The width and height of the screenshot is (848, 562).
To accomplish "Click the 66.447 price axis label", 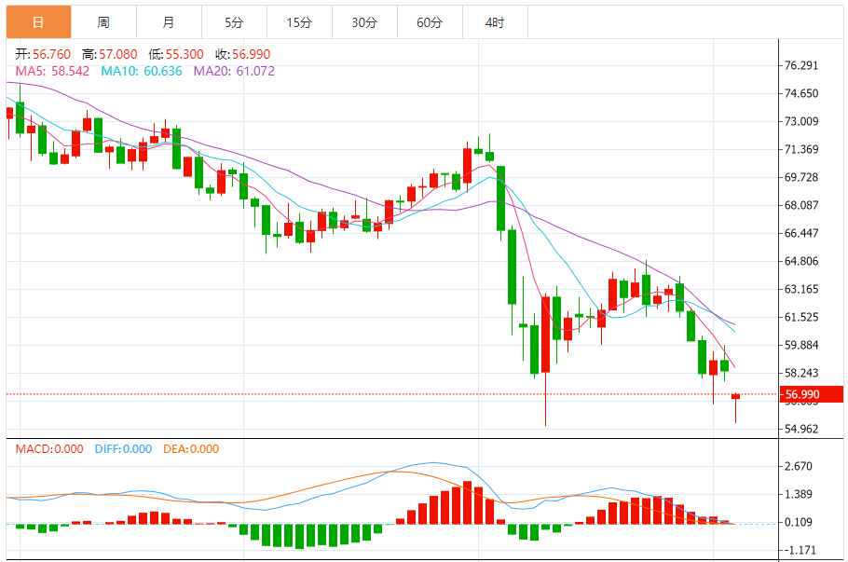I will [801, 233].
